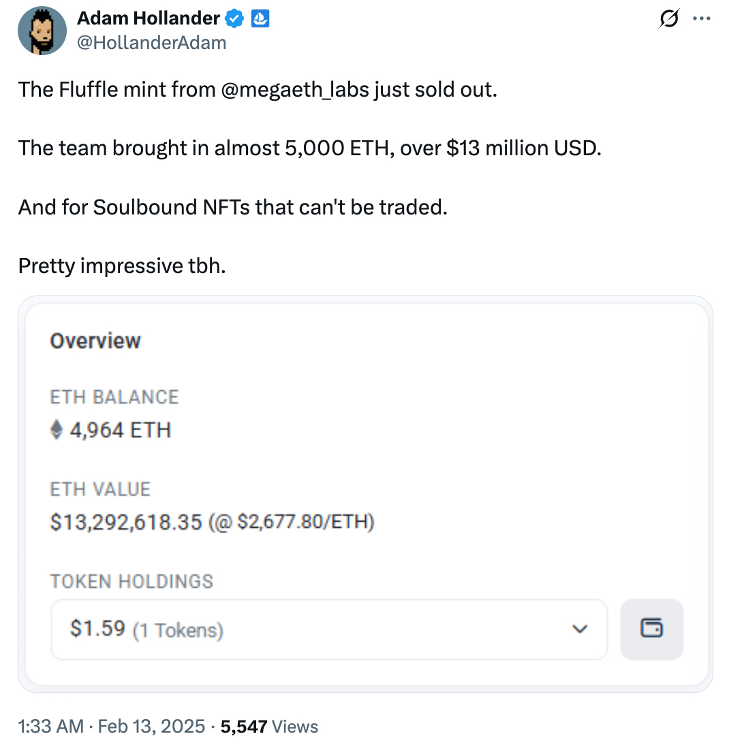Click the wallet icon button
The width and height of the screenshot is (729, 749).
click(651, 628)
